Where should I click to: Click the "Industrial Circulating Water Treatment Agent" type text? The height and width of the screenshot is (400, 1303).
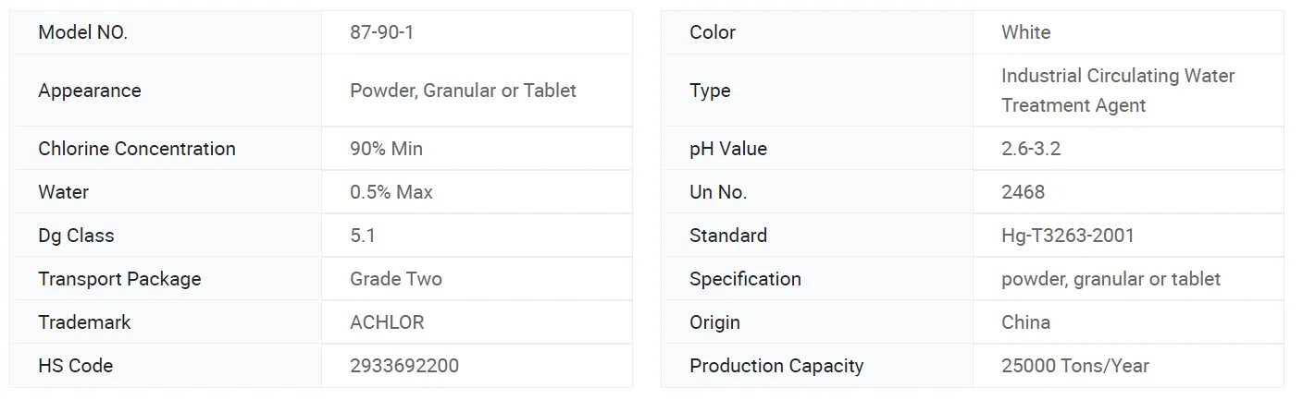click(1117, 91)
